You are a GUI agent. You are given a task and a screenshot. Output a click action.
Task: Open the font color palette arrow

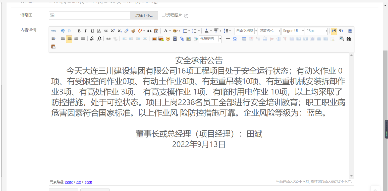click(x=170, y=31)
